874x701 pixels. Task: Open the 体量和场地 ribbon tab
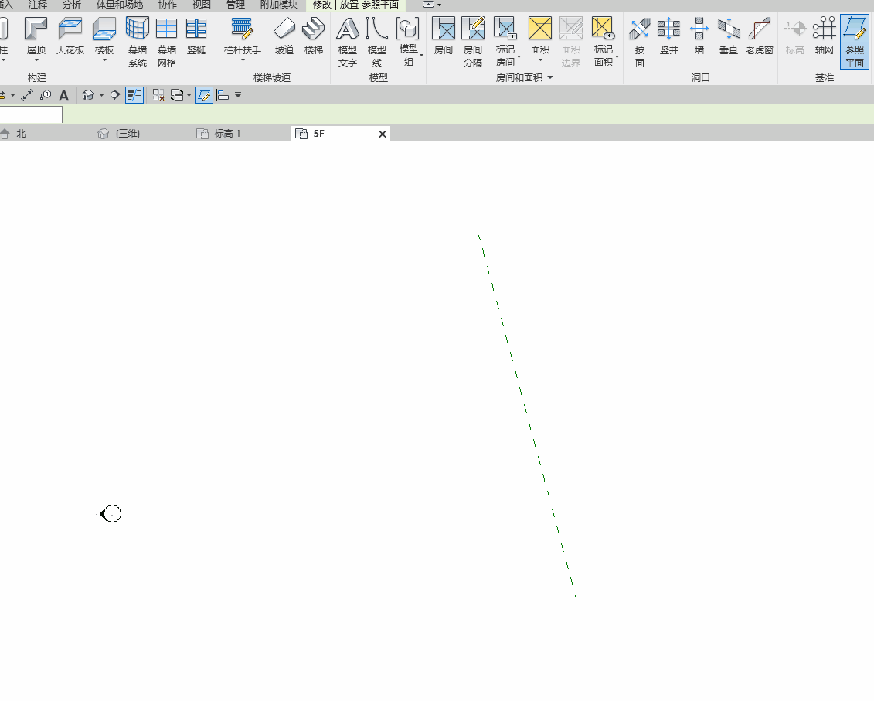click(119, 5)
